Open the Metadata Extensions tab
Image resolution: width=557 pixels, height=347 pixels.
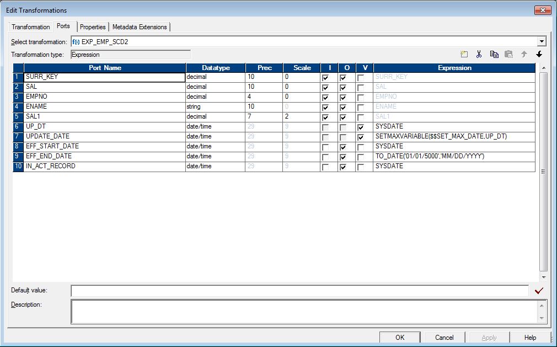(x=140, y=26)
